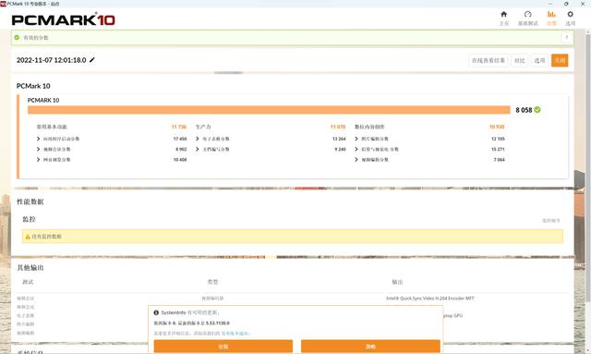Open the Results bar-chart icon

551,15
